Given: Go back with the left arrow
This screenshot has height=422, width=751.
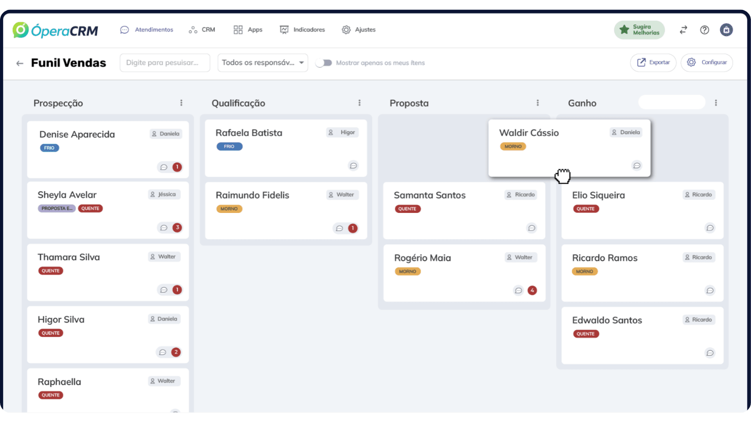Looking at the screenshot, I should point(20,63).
